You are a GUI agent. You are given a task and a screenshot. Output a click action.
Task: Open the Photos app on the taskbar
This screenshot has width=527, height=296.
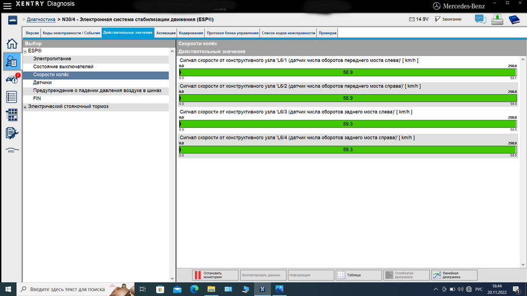point(279,289)
